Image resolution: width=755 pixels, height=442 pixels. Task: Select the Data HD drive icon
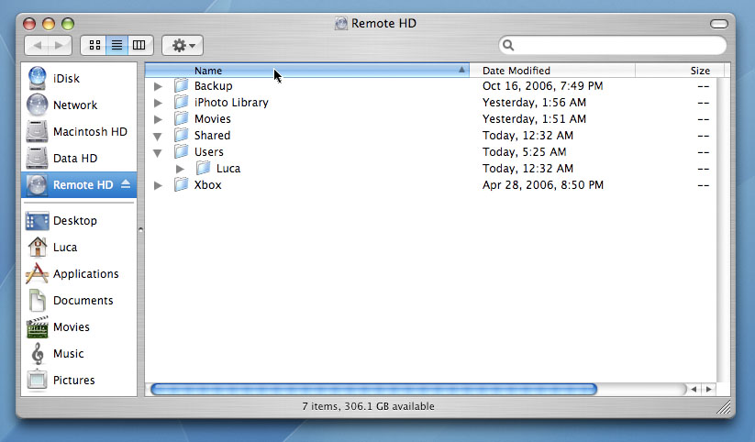tap(37, 158)
